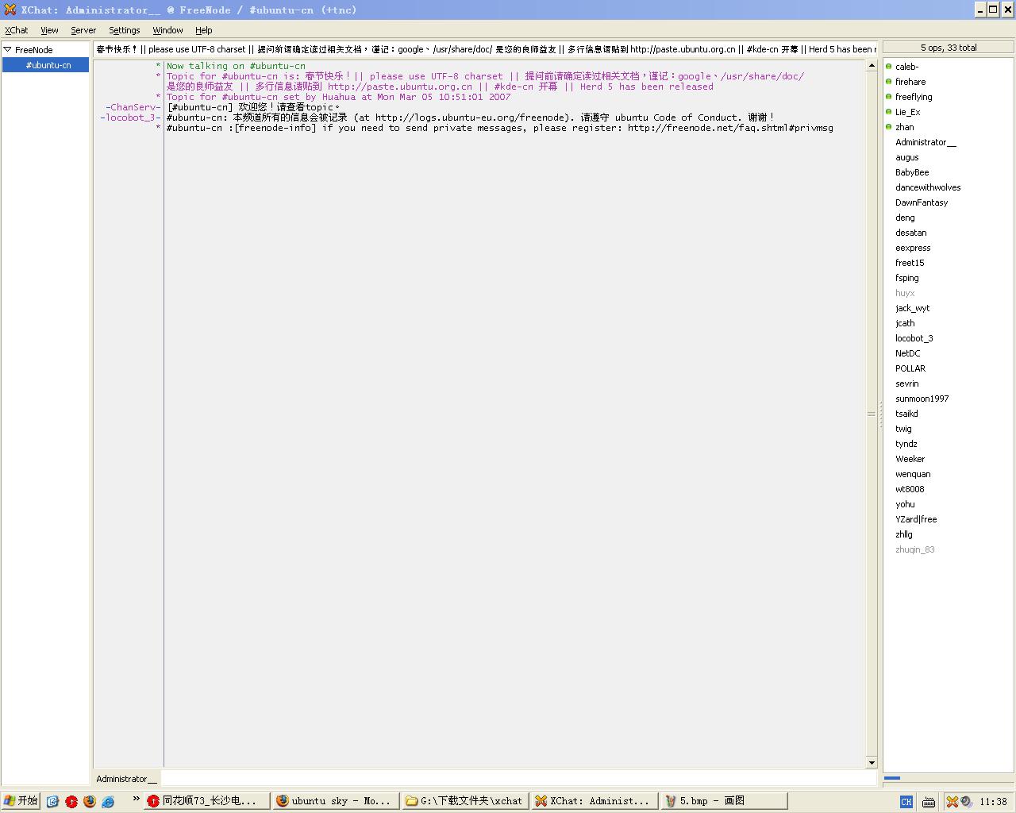
Task: Select user desatan in user list
Action: click(x=911, y=233)
